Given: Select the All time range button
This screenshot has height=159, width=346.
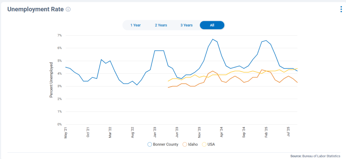Looking at the screenshot, I should (x=212, y=25).
